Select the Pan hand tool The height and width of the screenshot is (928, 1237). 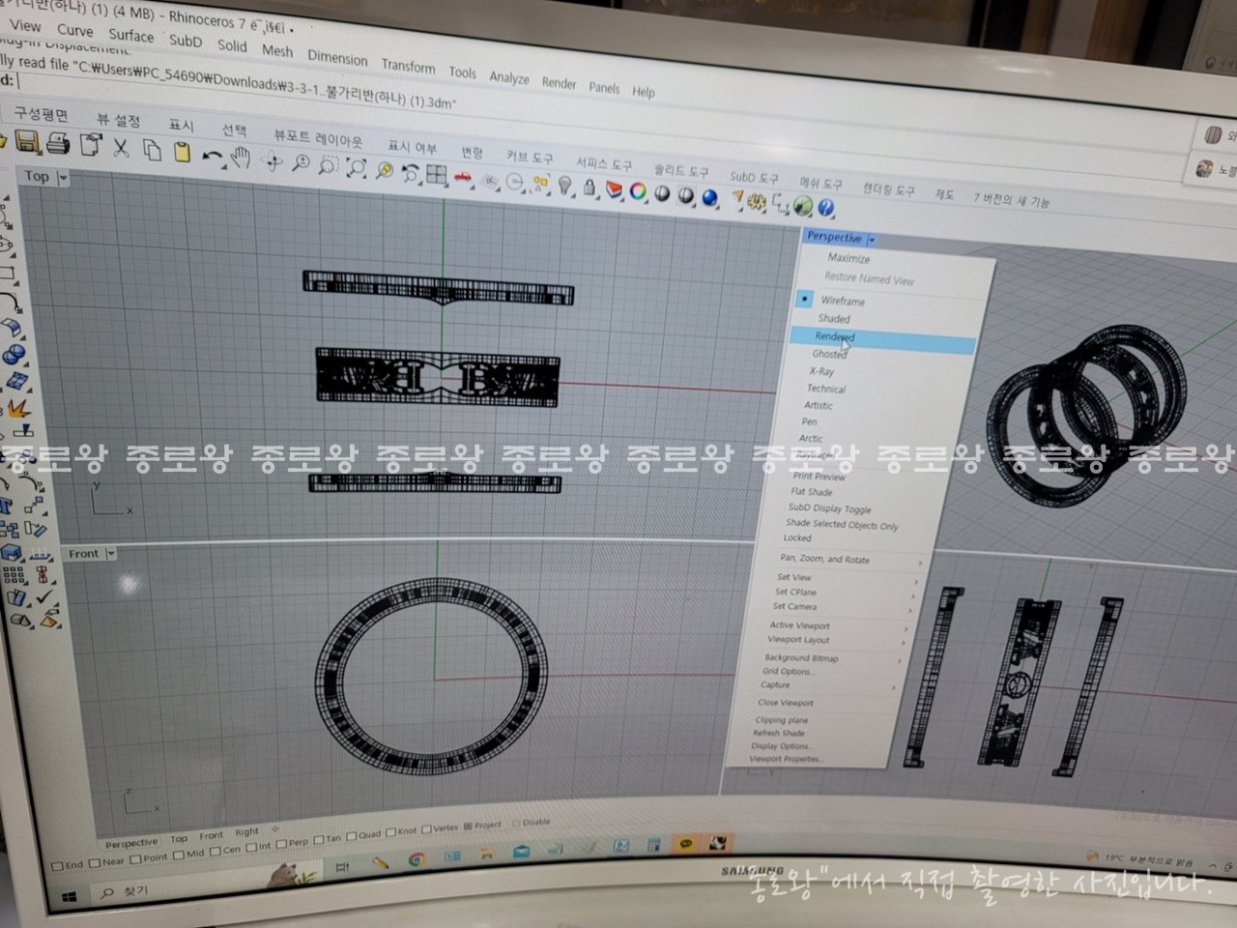(x=240, y=158)
